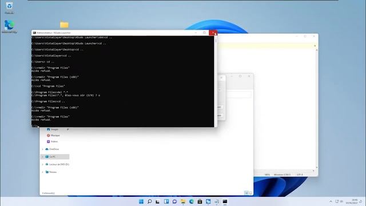Switch Explorer to details view icon
The width and height of the screenshot is (366, 206).
click(246, 193)
